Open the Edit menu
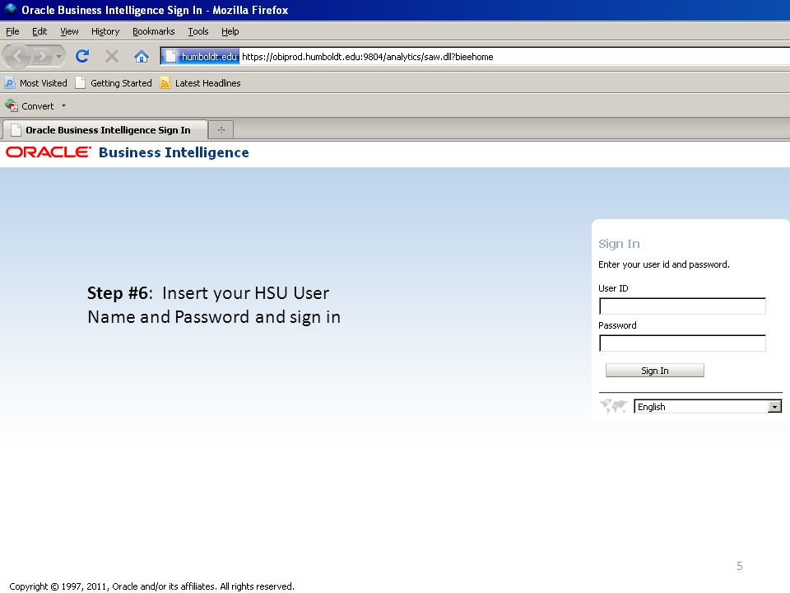This screenshot has width=790, height=593. 39,31
